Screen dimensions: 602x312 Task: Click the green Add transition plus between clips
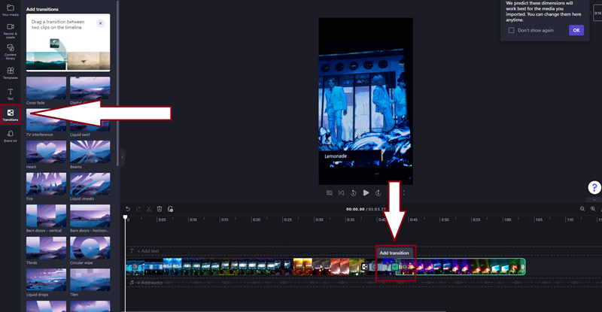pos(395,267)
